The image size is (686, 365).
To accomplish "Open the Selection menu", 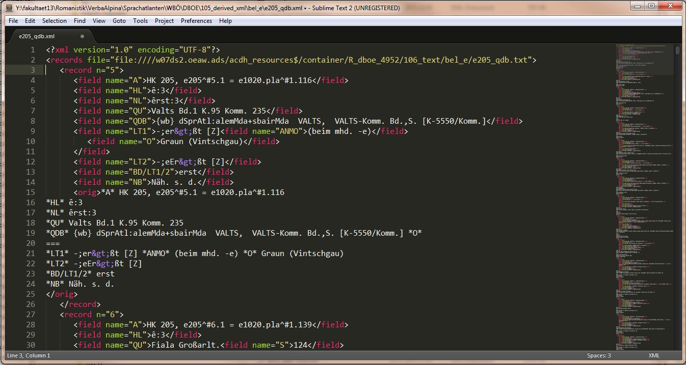I will click(x=54, y=21).
